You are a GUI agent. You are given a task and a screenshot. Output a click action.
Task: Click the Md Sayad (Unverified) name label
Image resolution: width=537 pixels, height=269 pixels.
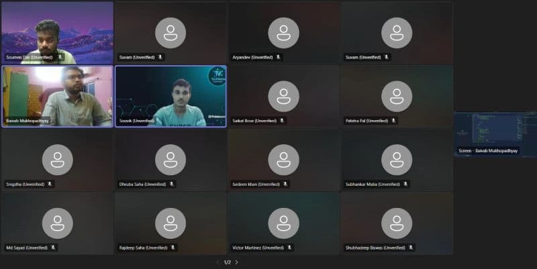[27, 248]
